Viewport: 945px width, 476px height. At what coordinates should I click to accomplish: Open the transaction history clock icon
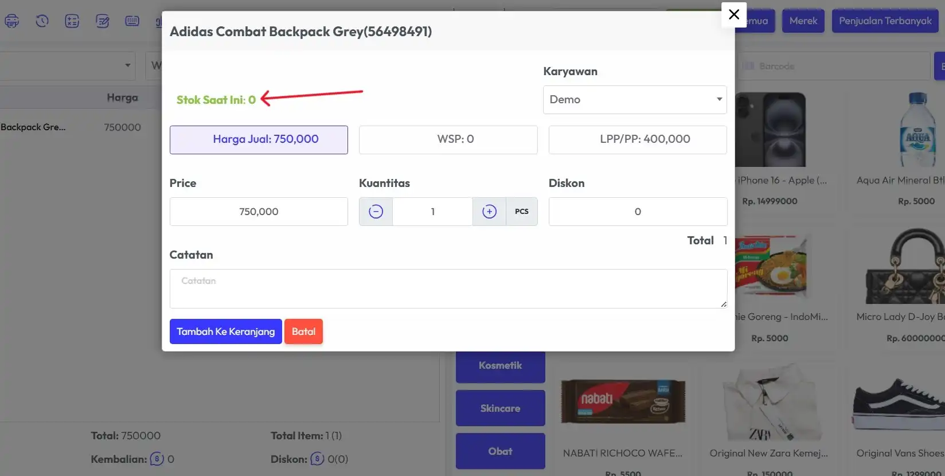[42, 21]
